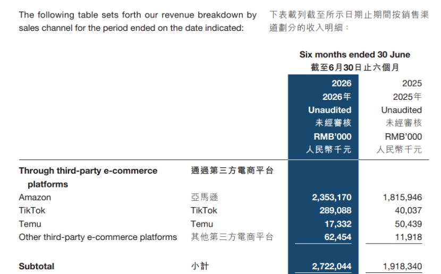The image size is (441, 274).
Task: Select TikTok 2025 value 40,037
Action: [x=409, y=210]
